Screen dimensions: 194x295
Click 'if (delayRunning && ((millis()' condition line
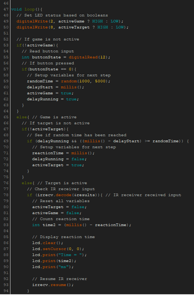click(108, 141)
